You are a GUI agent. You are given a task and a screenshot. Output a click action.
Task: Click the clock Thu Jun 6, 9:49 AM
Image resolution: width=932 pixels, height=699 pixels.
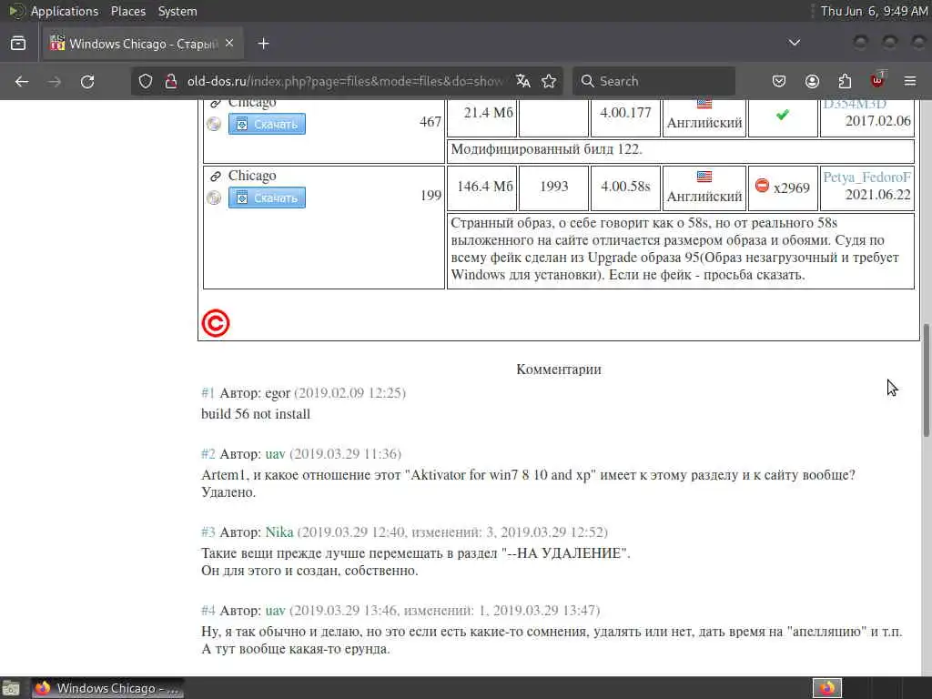coord(874,11)
